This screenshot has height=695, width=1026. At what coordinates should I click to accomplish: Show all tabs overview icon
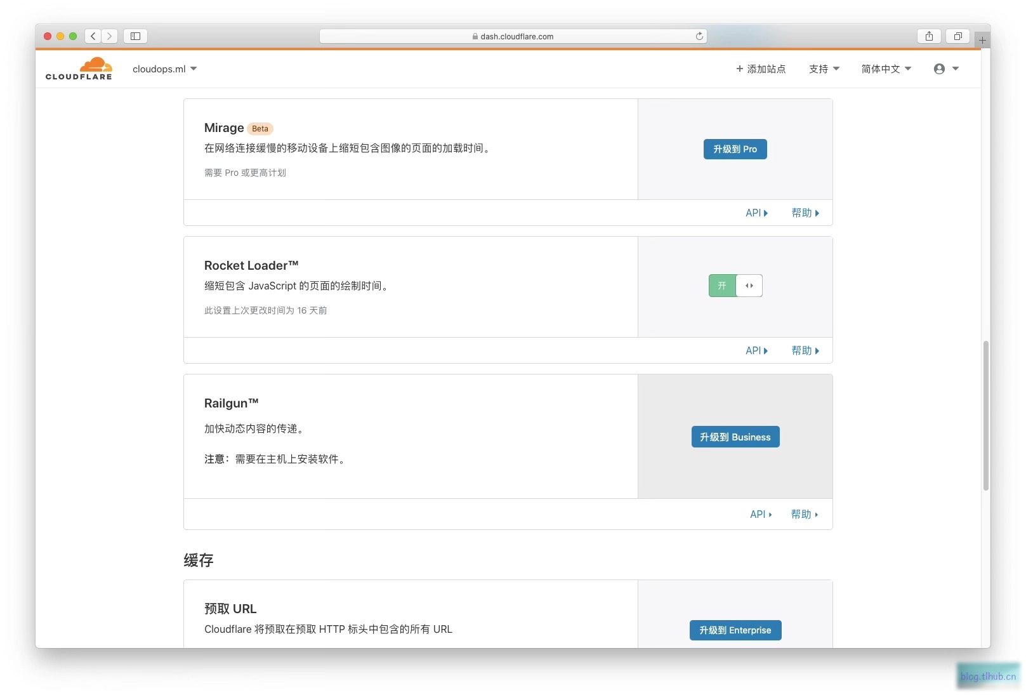click(x=958, y=36)
